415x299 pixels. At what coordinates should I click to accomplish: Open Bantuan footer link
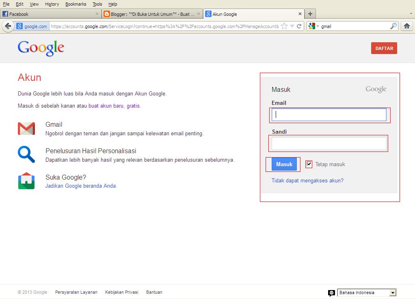coord(154,292)
